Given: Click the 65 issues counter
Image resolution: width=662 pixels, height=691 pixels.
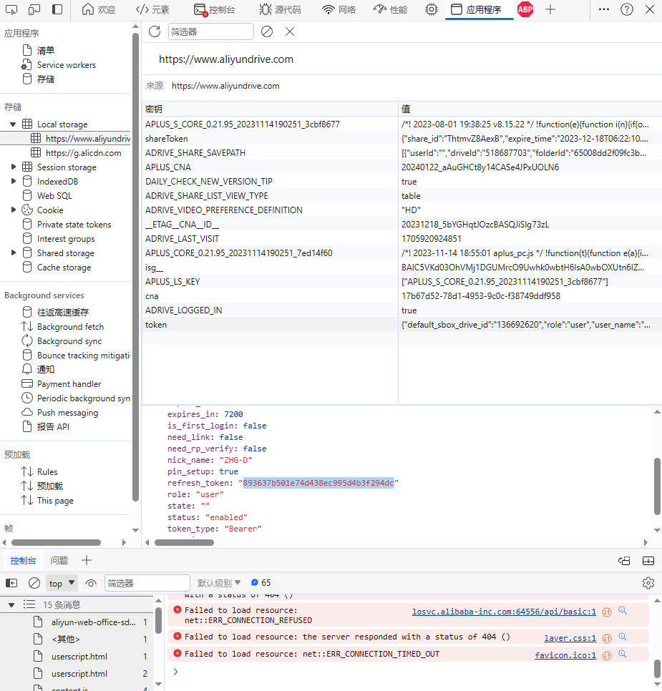Looking at the screenshot, I should tap(261, 583).
